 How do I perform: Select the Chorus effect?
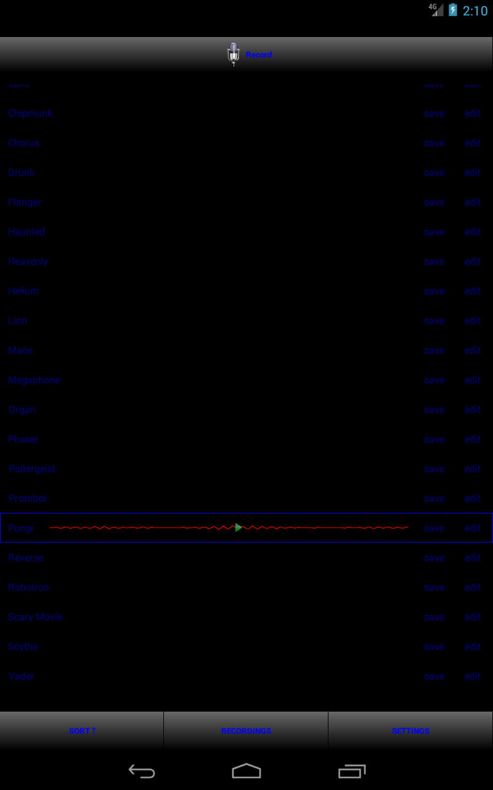[23, 143]
